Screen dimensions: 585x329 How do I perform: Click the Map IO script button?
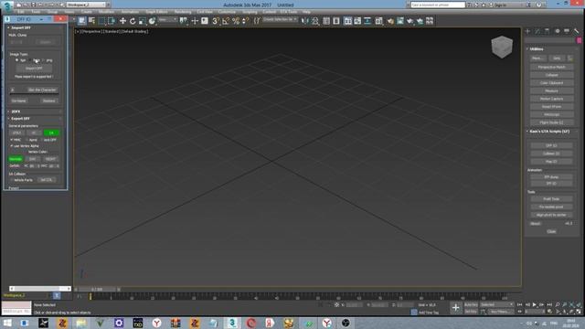[551, 162]
